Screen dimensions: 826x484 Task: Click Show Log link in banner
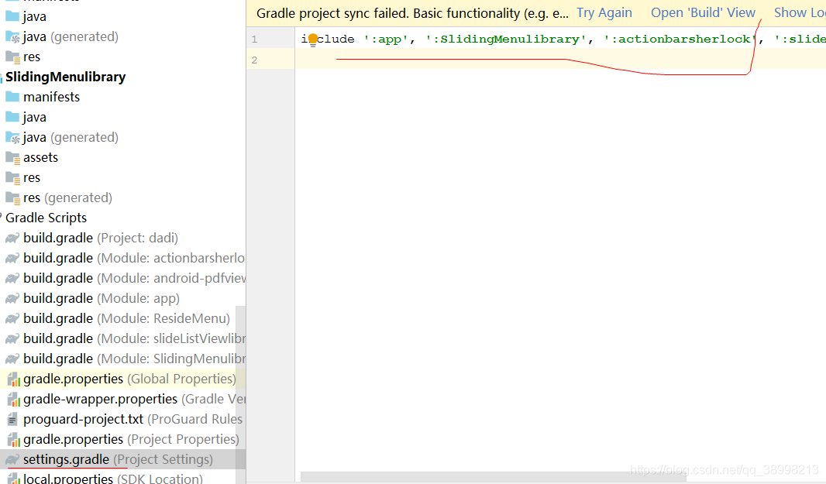coord(800,12)
